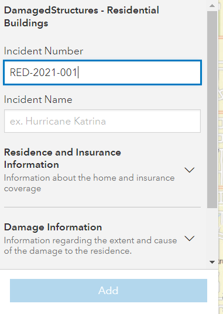Place cursor after RED-2021-001 text

(x=78, y=73)
